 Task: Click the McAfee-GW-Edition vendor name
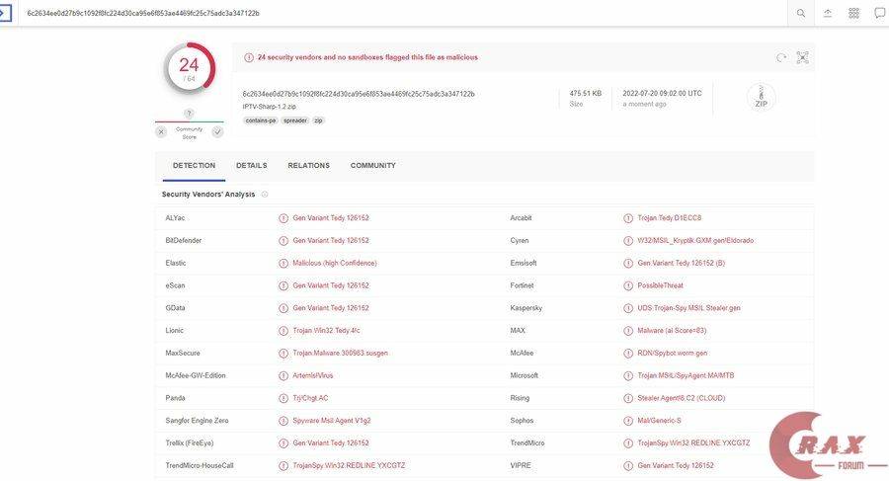point(195,375)
